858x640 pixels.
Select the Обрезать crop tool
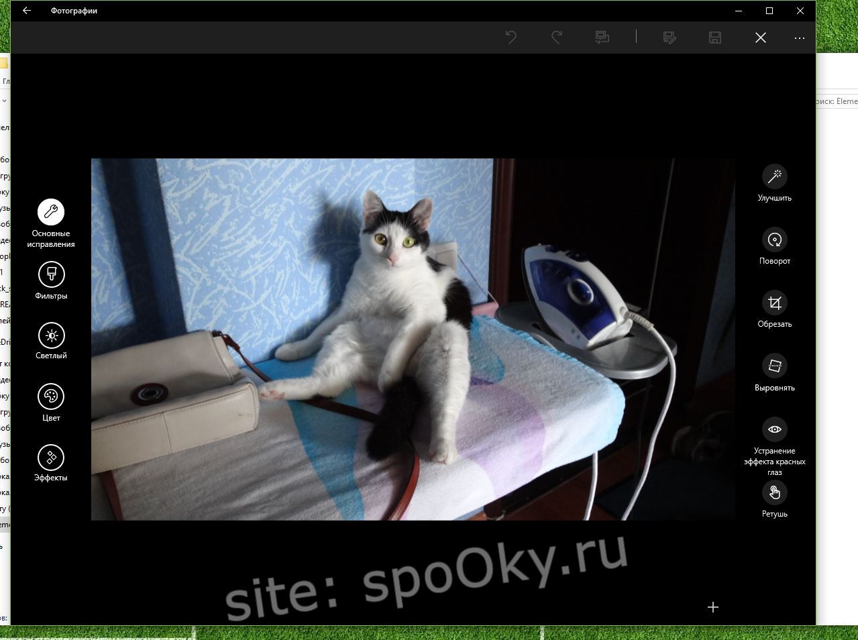click(x=774, y=303)
